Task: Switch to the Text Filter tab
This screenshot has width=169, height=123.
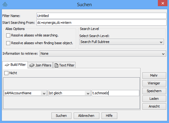Action: pos(64,65)
